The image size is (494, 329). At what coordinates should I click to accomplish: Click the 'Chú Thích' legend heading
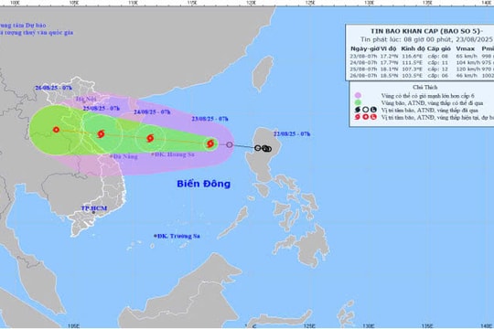pyautogui.click(x=425, y=87)
